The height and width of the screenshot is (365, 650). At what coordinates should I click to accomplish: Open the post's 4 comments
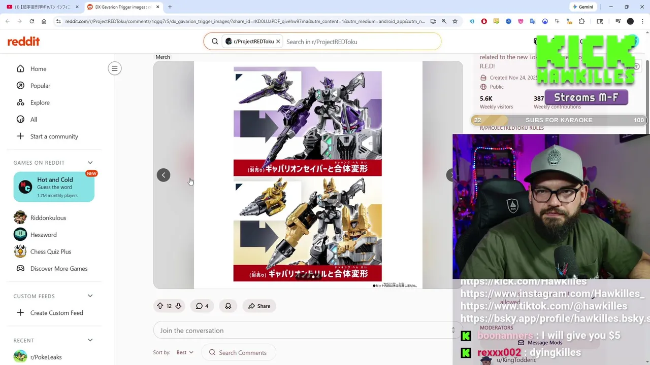click(202, 306)
